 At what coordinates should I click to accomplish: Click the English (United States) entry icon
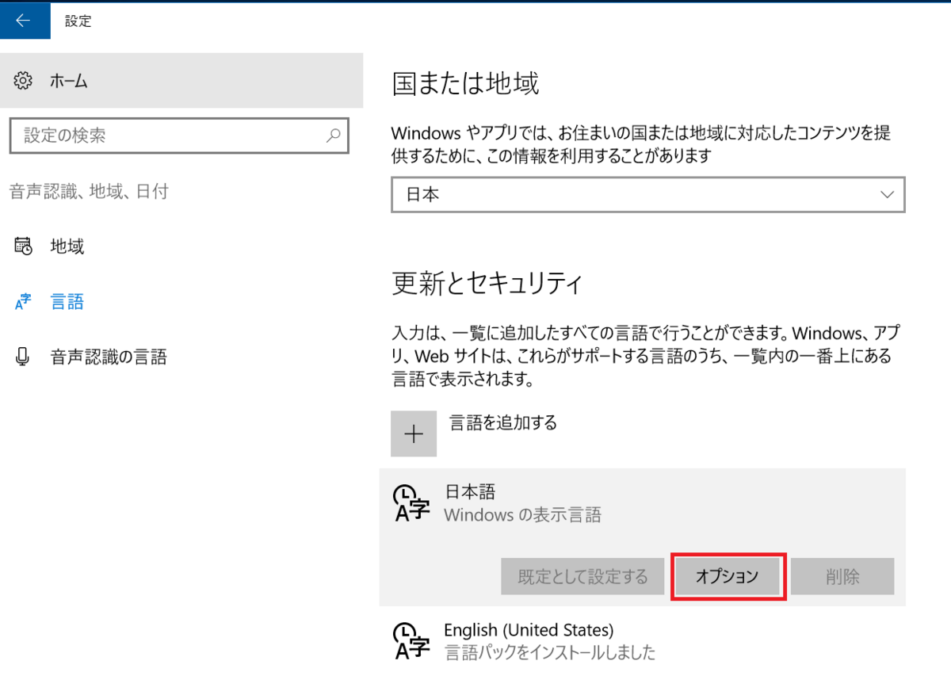point(411,641)
